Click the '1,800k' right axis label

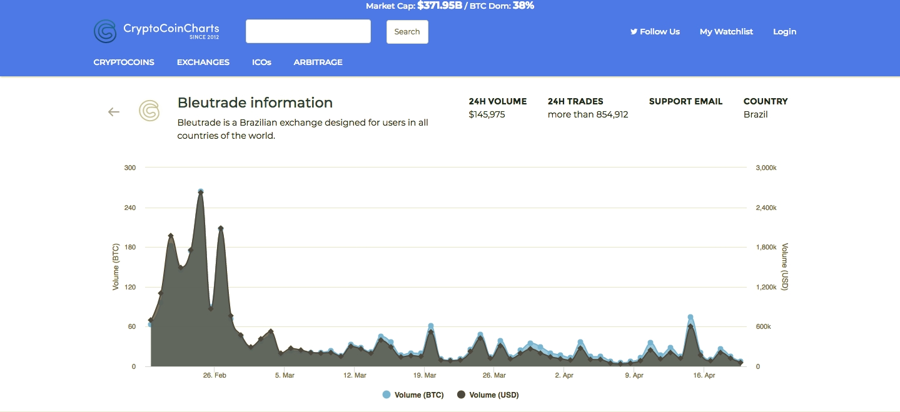click(x=766, y=247)
